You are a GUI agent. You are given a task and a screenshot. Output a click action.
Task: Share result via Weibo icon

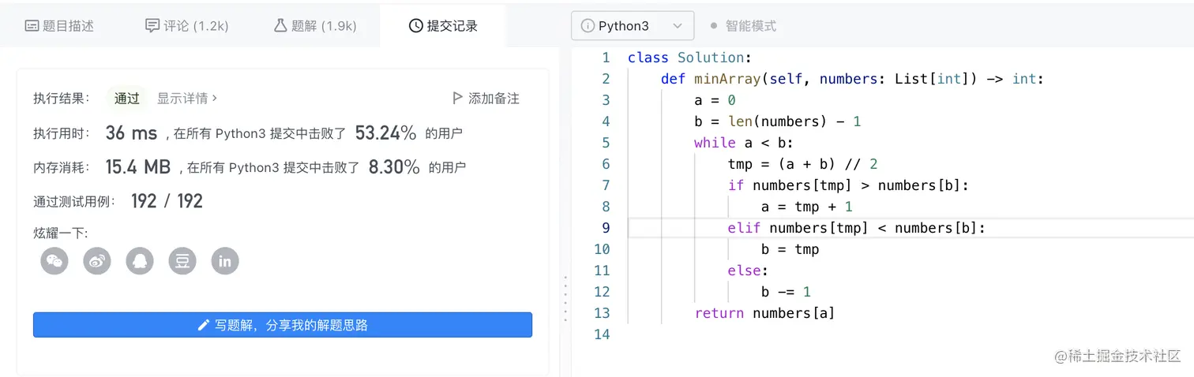point(97,261)
